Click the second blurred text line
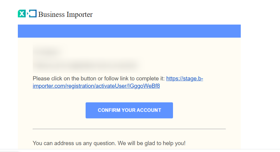Screen dimensions: 280x152 coord(86,64)
